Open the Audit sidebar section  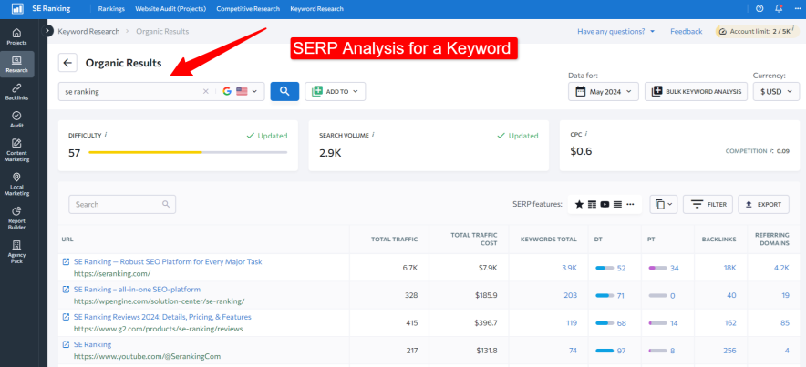pos(17,119)
